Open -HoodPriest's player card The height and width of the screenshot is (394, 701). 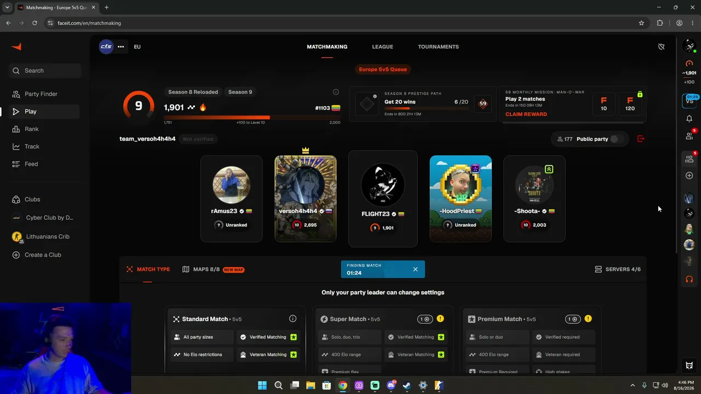461,199
